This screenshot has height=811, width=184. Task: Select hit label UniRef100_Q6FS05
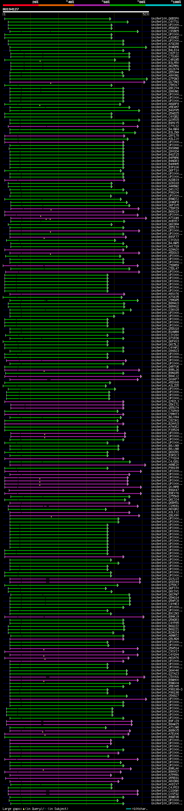[165, 205]
